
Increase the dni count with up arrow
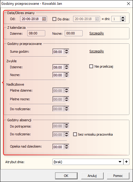123,18
